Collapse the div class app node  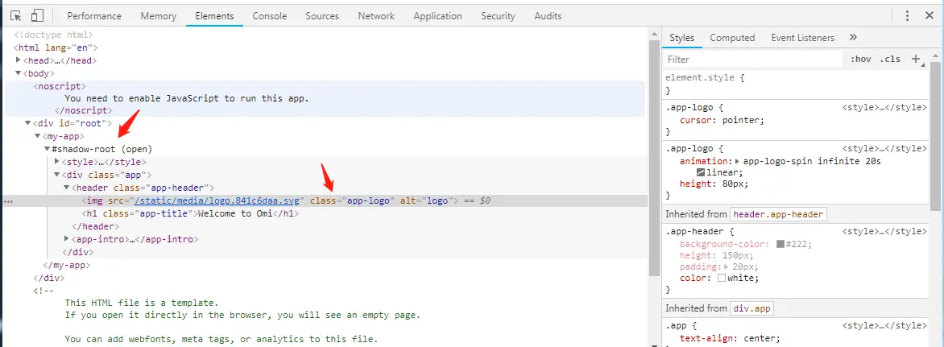click(x=56, y=175)
